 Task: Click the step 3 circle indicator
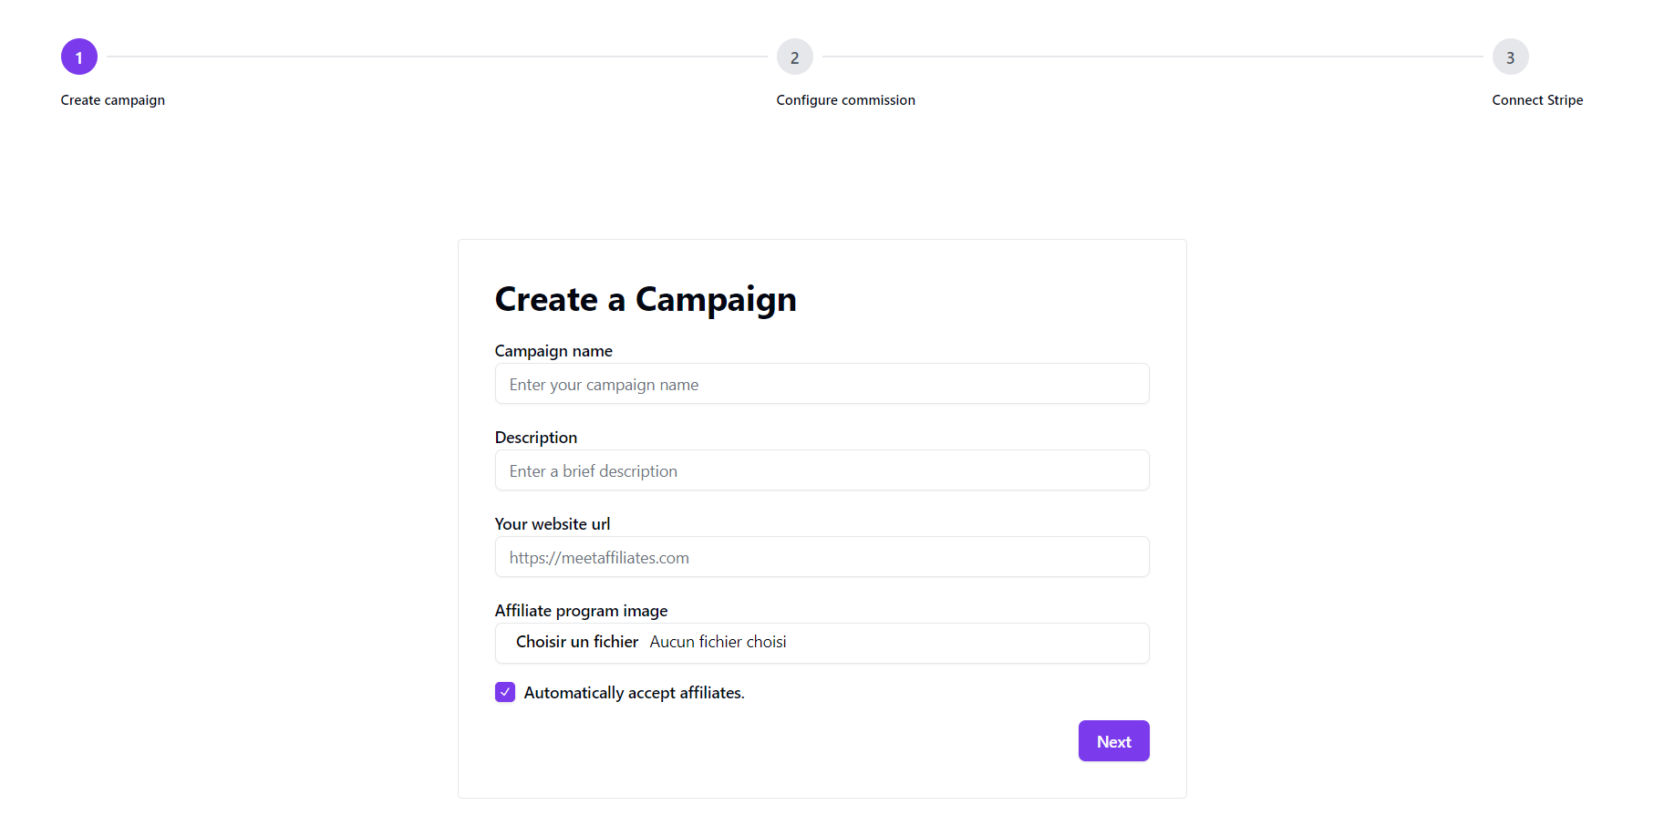1511,57
